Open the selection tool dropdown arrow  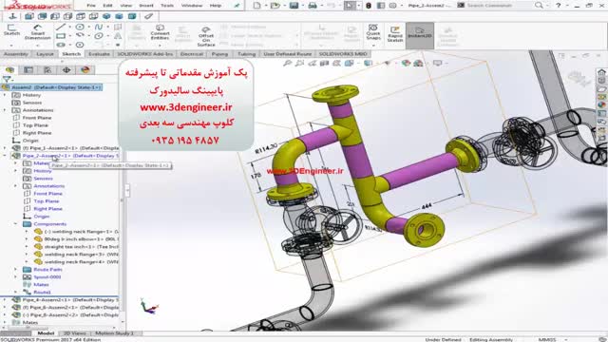tap(359, 6)
